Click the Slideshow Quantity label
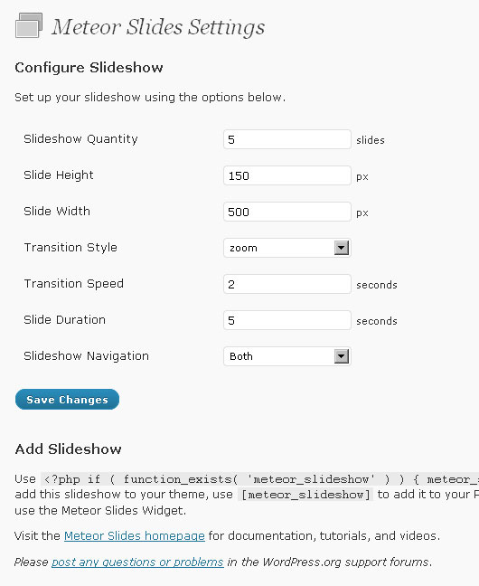 pyautogui.click(x=80, y=139)
